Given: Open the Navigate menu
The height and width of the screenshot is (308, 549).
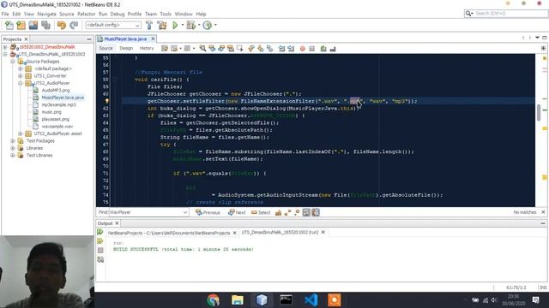Looking at the screenshot, I should coord(46,14).
